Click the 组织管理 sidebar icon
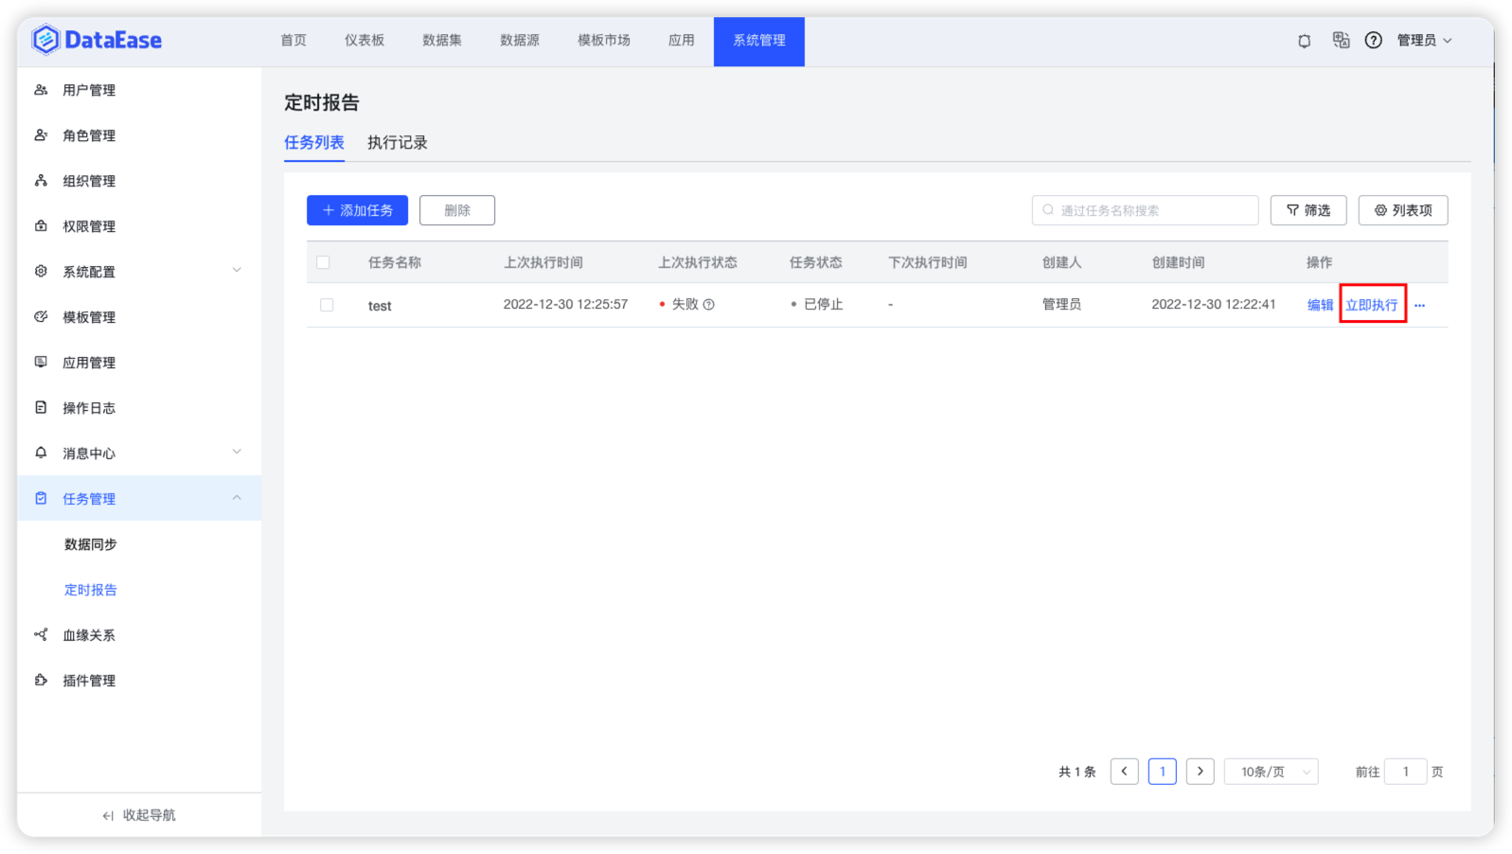The image size is (1512, 854). [x=41, y=181]
